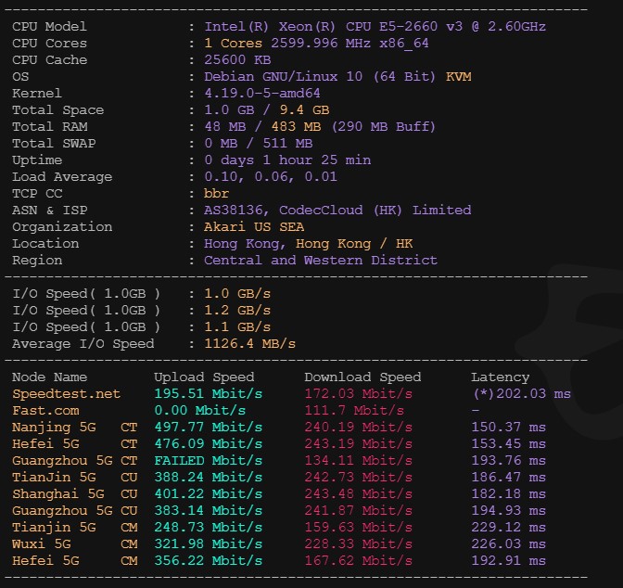The image size is (623, 588).
Task: Click the Akari US SEA organization text
Action: 254,227
